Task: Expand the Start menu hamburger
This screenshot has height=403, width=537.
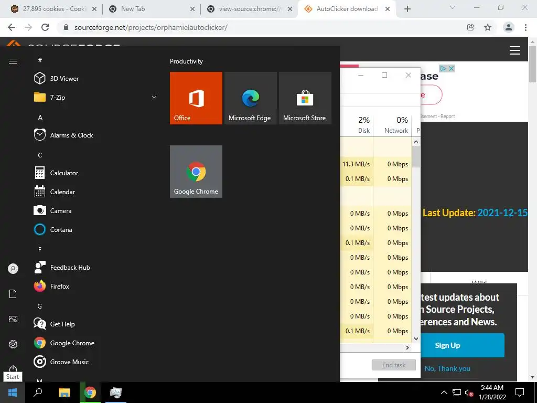Action: 13,61
